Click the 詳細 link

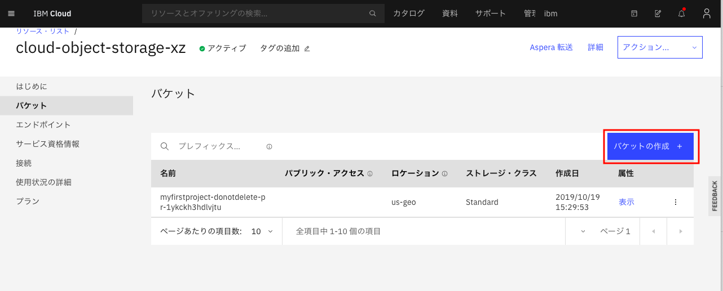pos(596,48)
